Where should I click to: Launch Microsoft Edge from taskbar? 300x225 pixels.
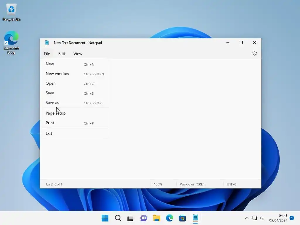tap(170, 218)
